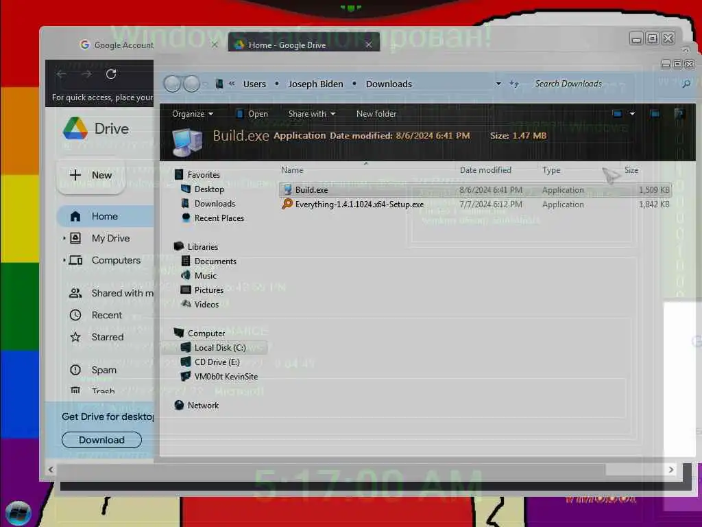Sort by the Size column header

coord(631,170)
